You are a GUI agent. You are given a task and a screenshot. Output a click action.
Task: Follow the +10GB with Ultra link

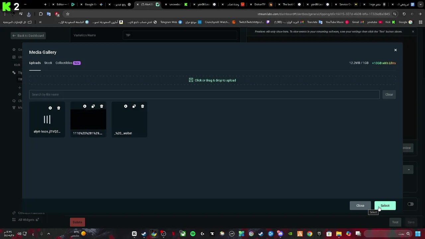point(384,63)
